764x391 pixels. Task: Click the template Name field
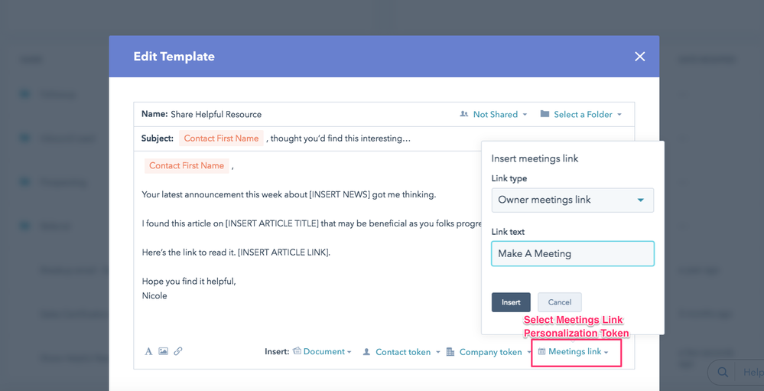(x=216, y=115)
